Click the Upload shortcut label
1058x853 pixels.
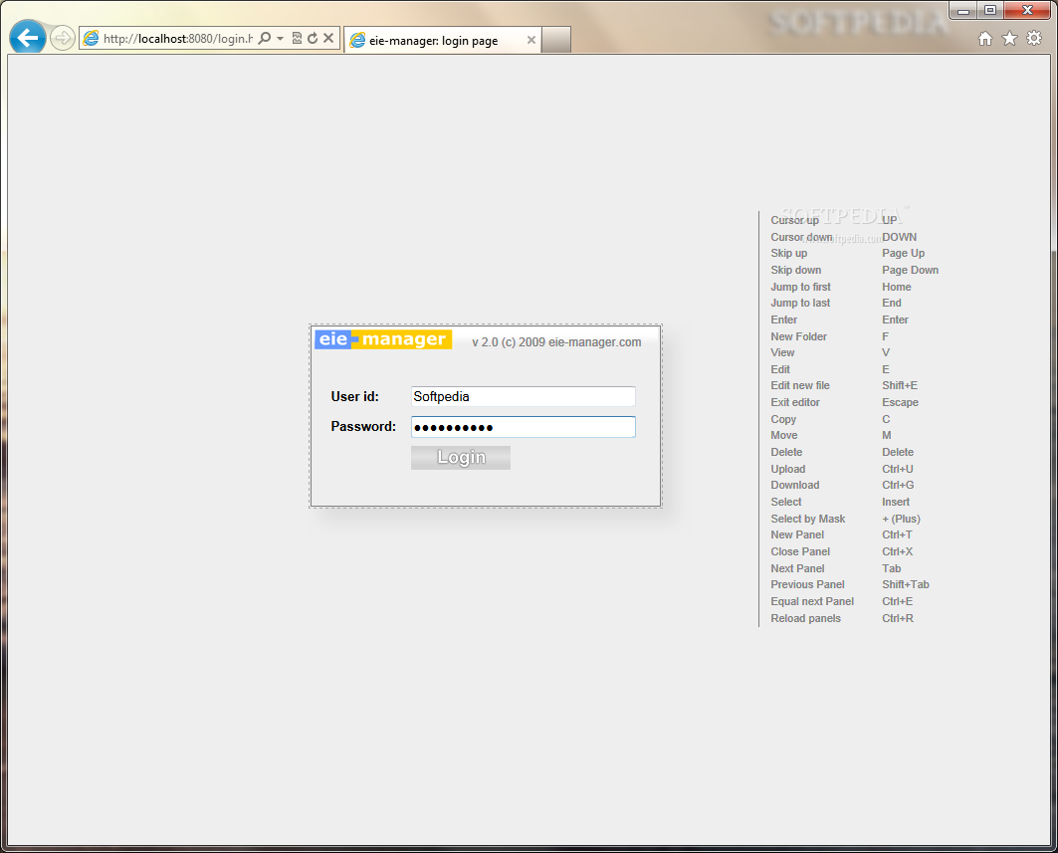[x=788, y=469]
